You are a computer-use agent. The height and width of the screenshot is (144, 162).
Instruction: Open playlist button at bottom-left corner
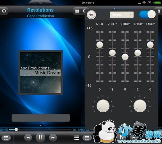[6, 138]
